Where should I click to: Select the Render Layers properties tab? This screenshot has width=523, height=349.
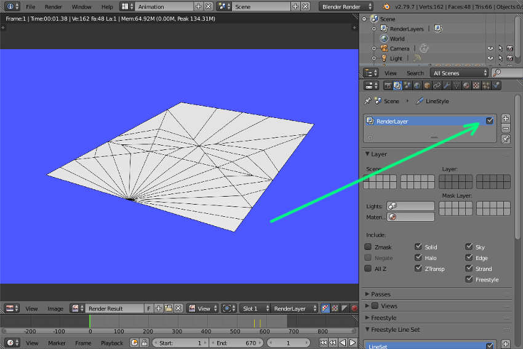(397, 85)
